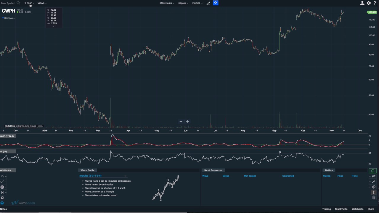The image size is (379, 213).
Task: Click the swap arrows icon
Action: (374, 176)
